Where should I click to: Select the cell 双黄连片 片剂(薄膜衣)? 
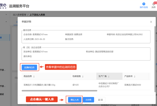click(x=39, y=85)
